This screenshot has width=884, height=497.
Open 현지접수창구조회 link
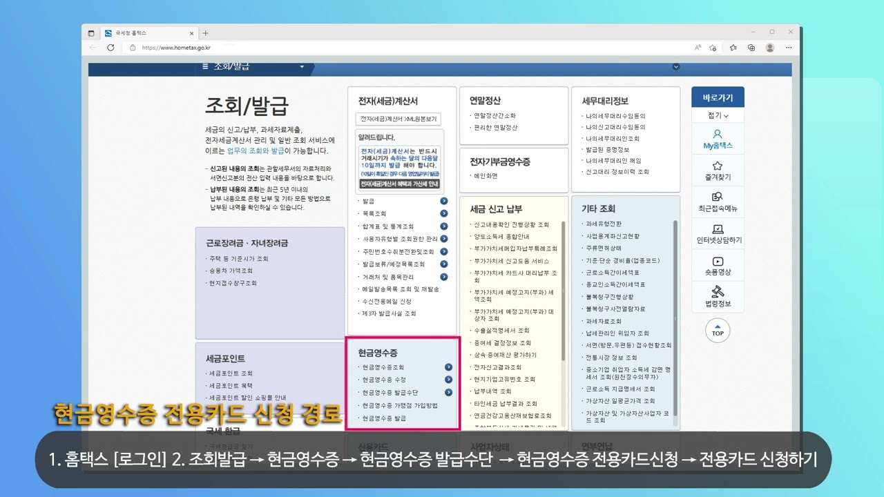[x=233, y=284]
